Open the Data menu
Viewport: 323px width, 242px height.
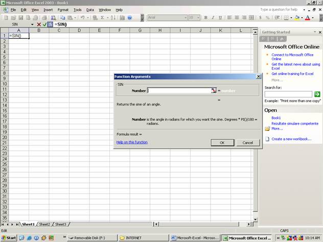coord(90,10)
